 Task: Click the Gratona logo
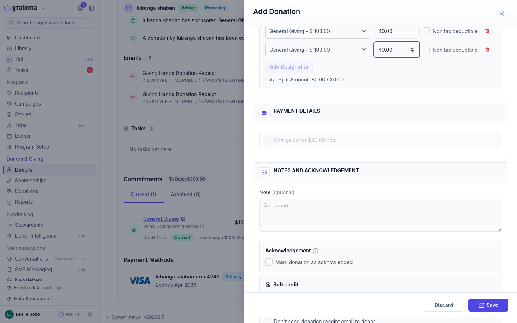(x=21, y=8)
